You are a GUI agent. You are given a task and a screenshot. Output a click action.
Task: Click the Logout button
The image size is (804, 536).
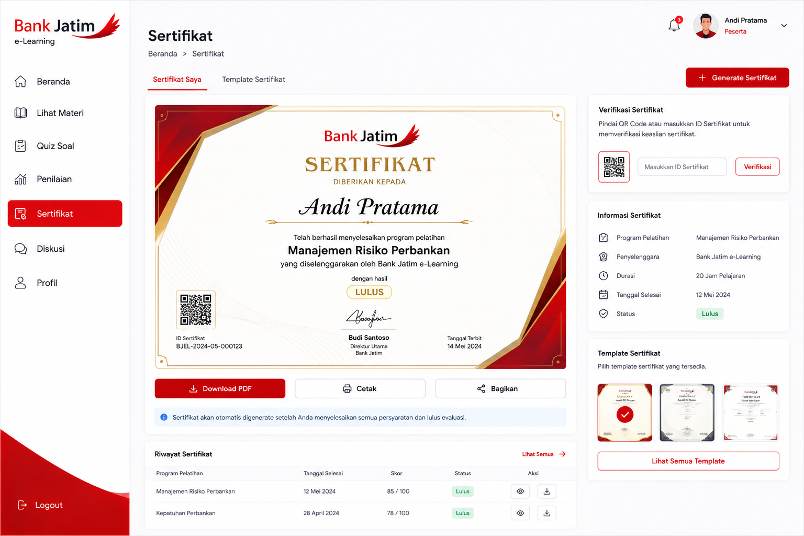(x=40, y=505)
